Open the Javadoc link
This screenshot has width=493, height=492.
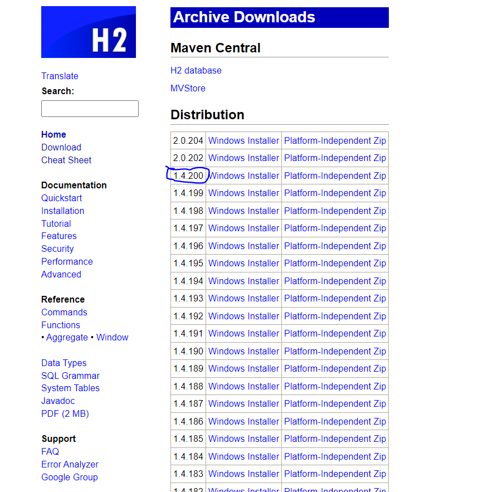click(x=58, y=401)
